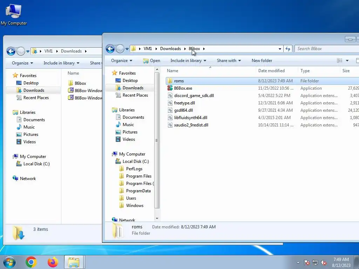Open Organize menu in the 86box window

pos(122,61)
